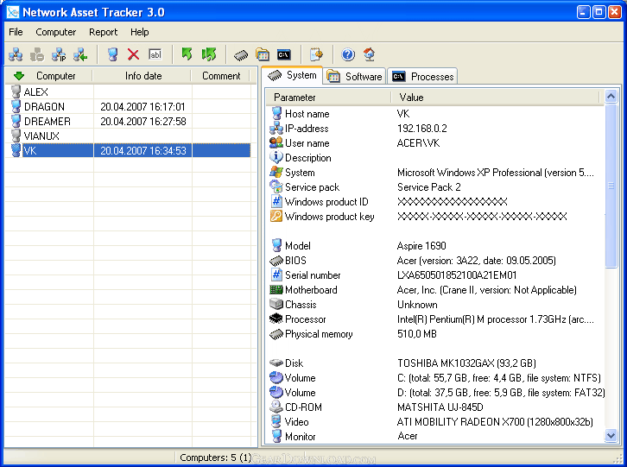Click the Model value Aspire 1690
Image resolution: width=627 pixels, height=467 pixels.
tap(421, 246)
